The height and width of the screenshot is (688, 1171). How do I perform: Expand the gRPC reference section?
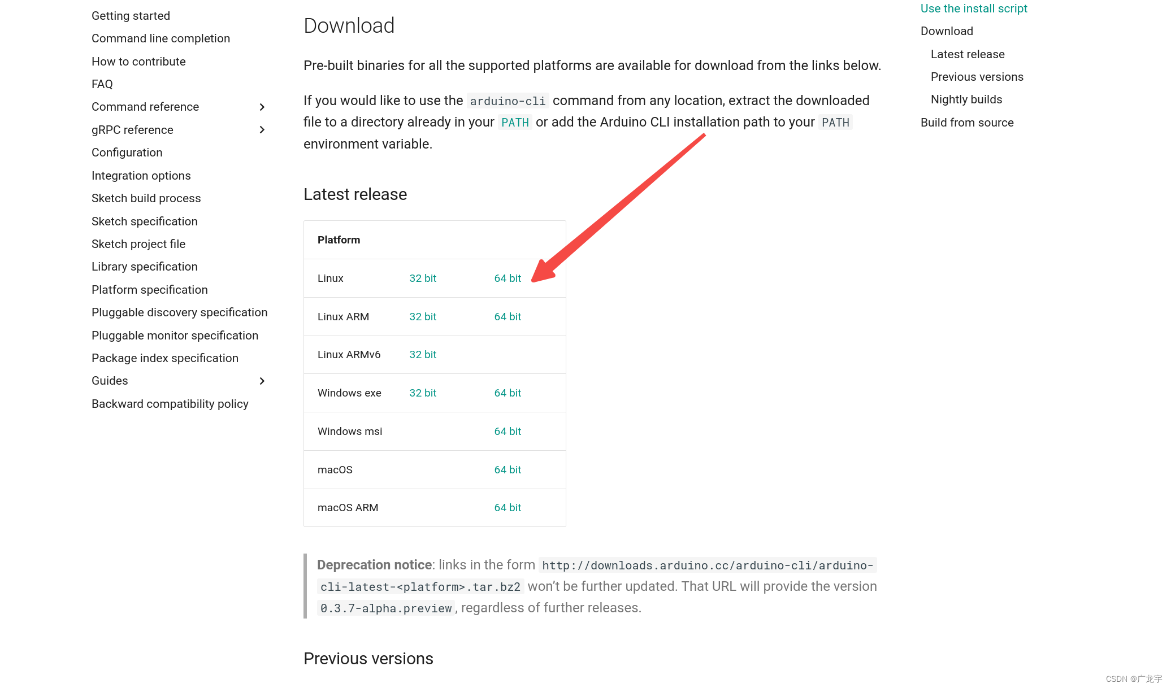[x=262, y=129]
